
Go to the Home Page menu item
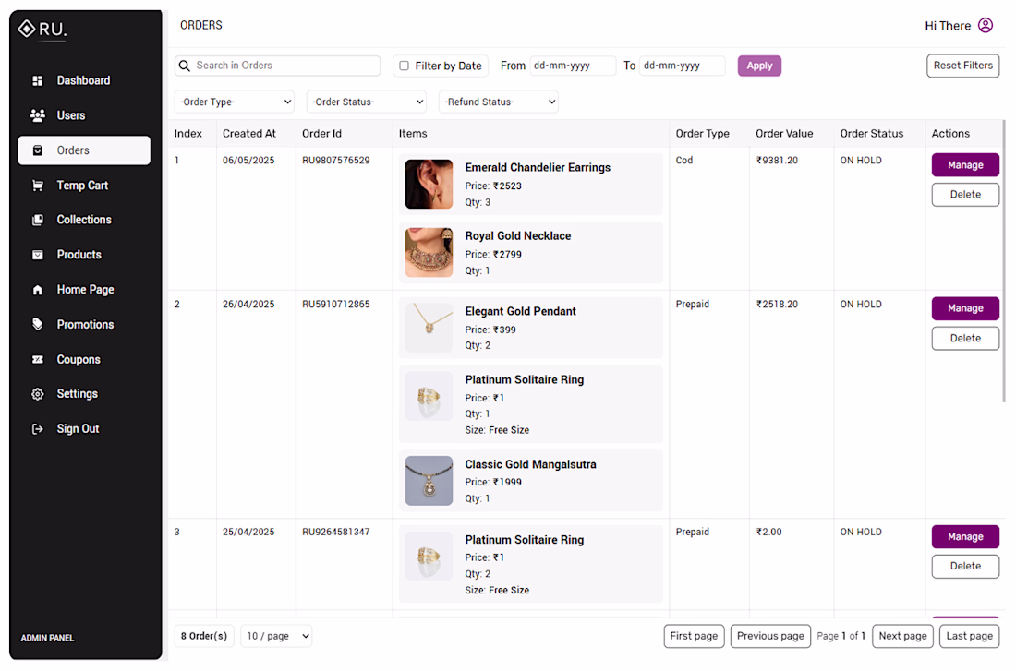pos(85,290)
